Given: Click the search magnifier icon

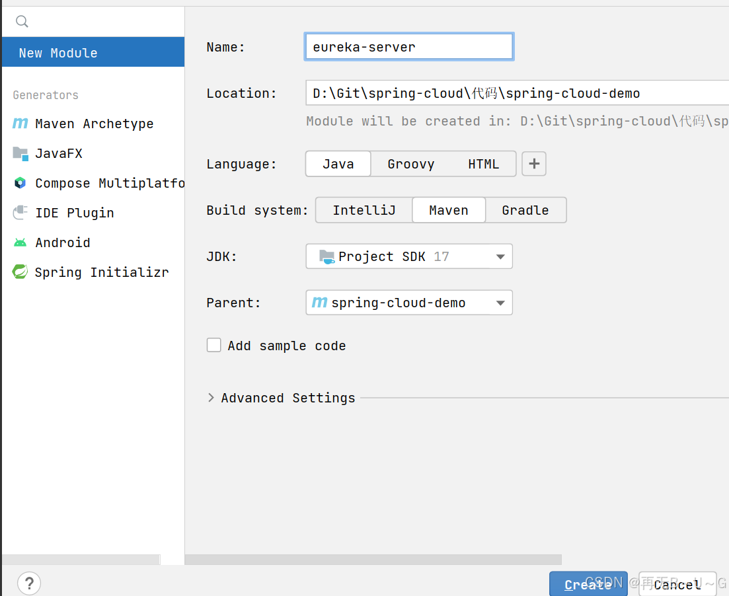Looking at the screenshot, I should coord(22,21).
